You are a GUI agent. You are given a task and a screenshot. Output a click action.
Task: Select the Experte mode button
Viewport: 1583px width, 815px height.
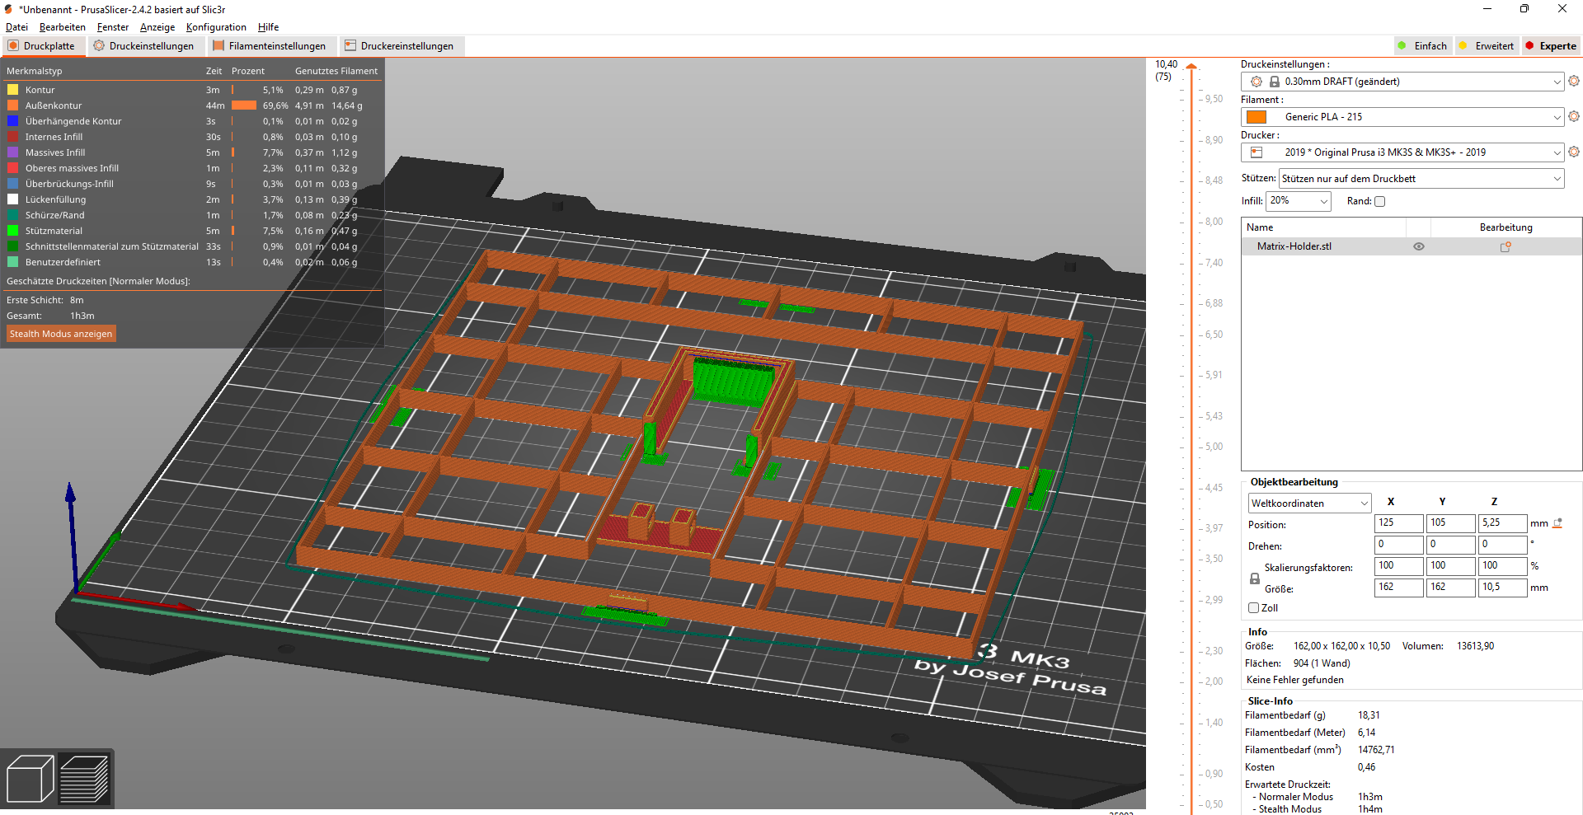1551,46
